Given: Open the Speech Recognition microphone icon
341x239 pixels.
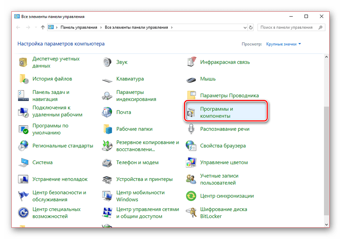Looking at the screenshot, I should pos(191,129).
